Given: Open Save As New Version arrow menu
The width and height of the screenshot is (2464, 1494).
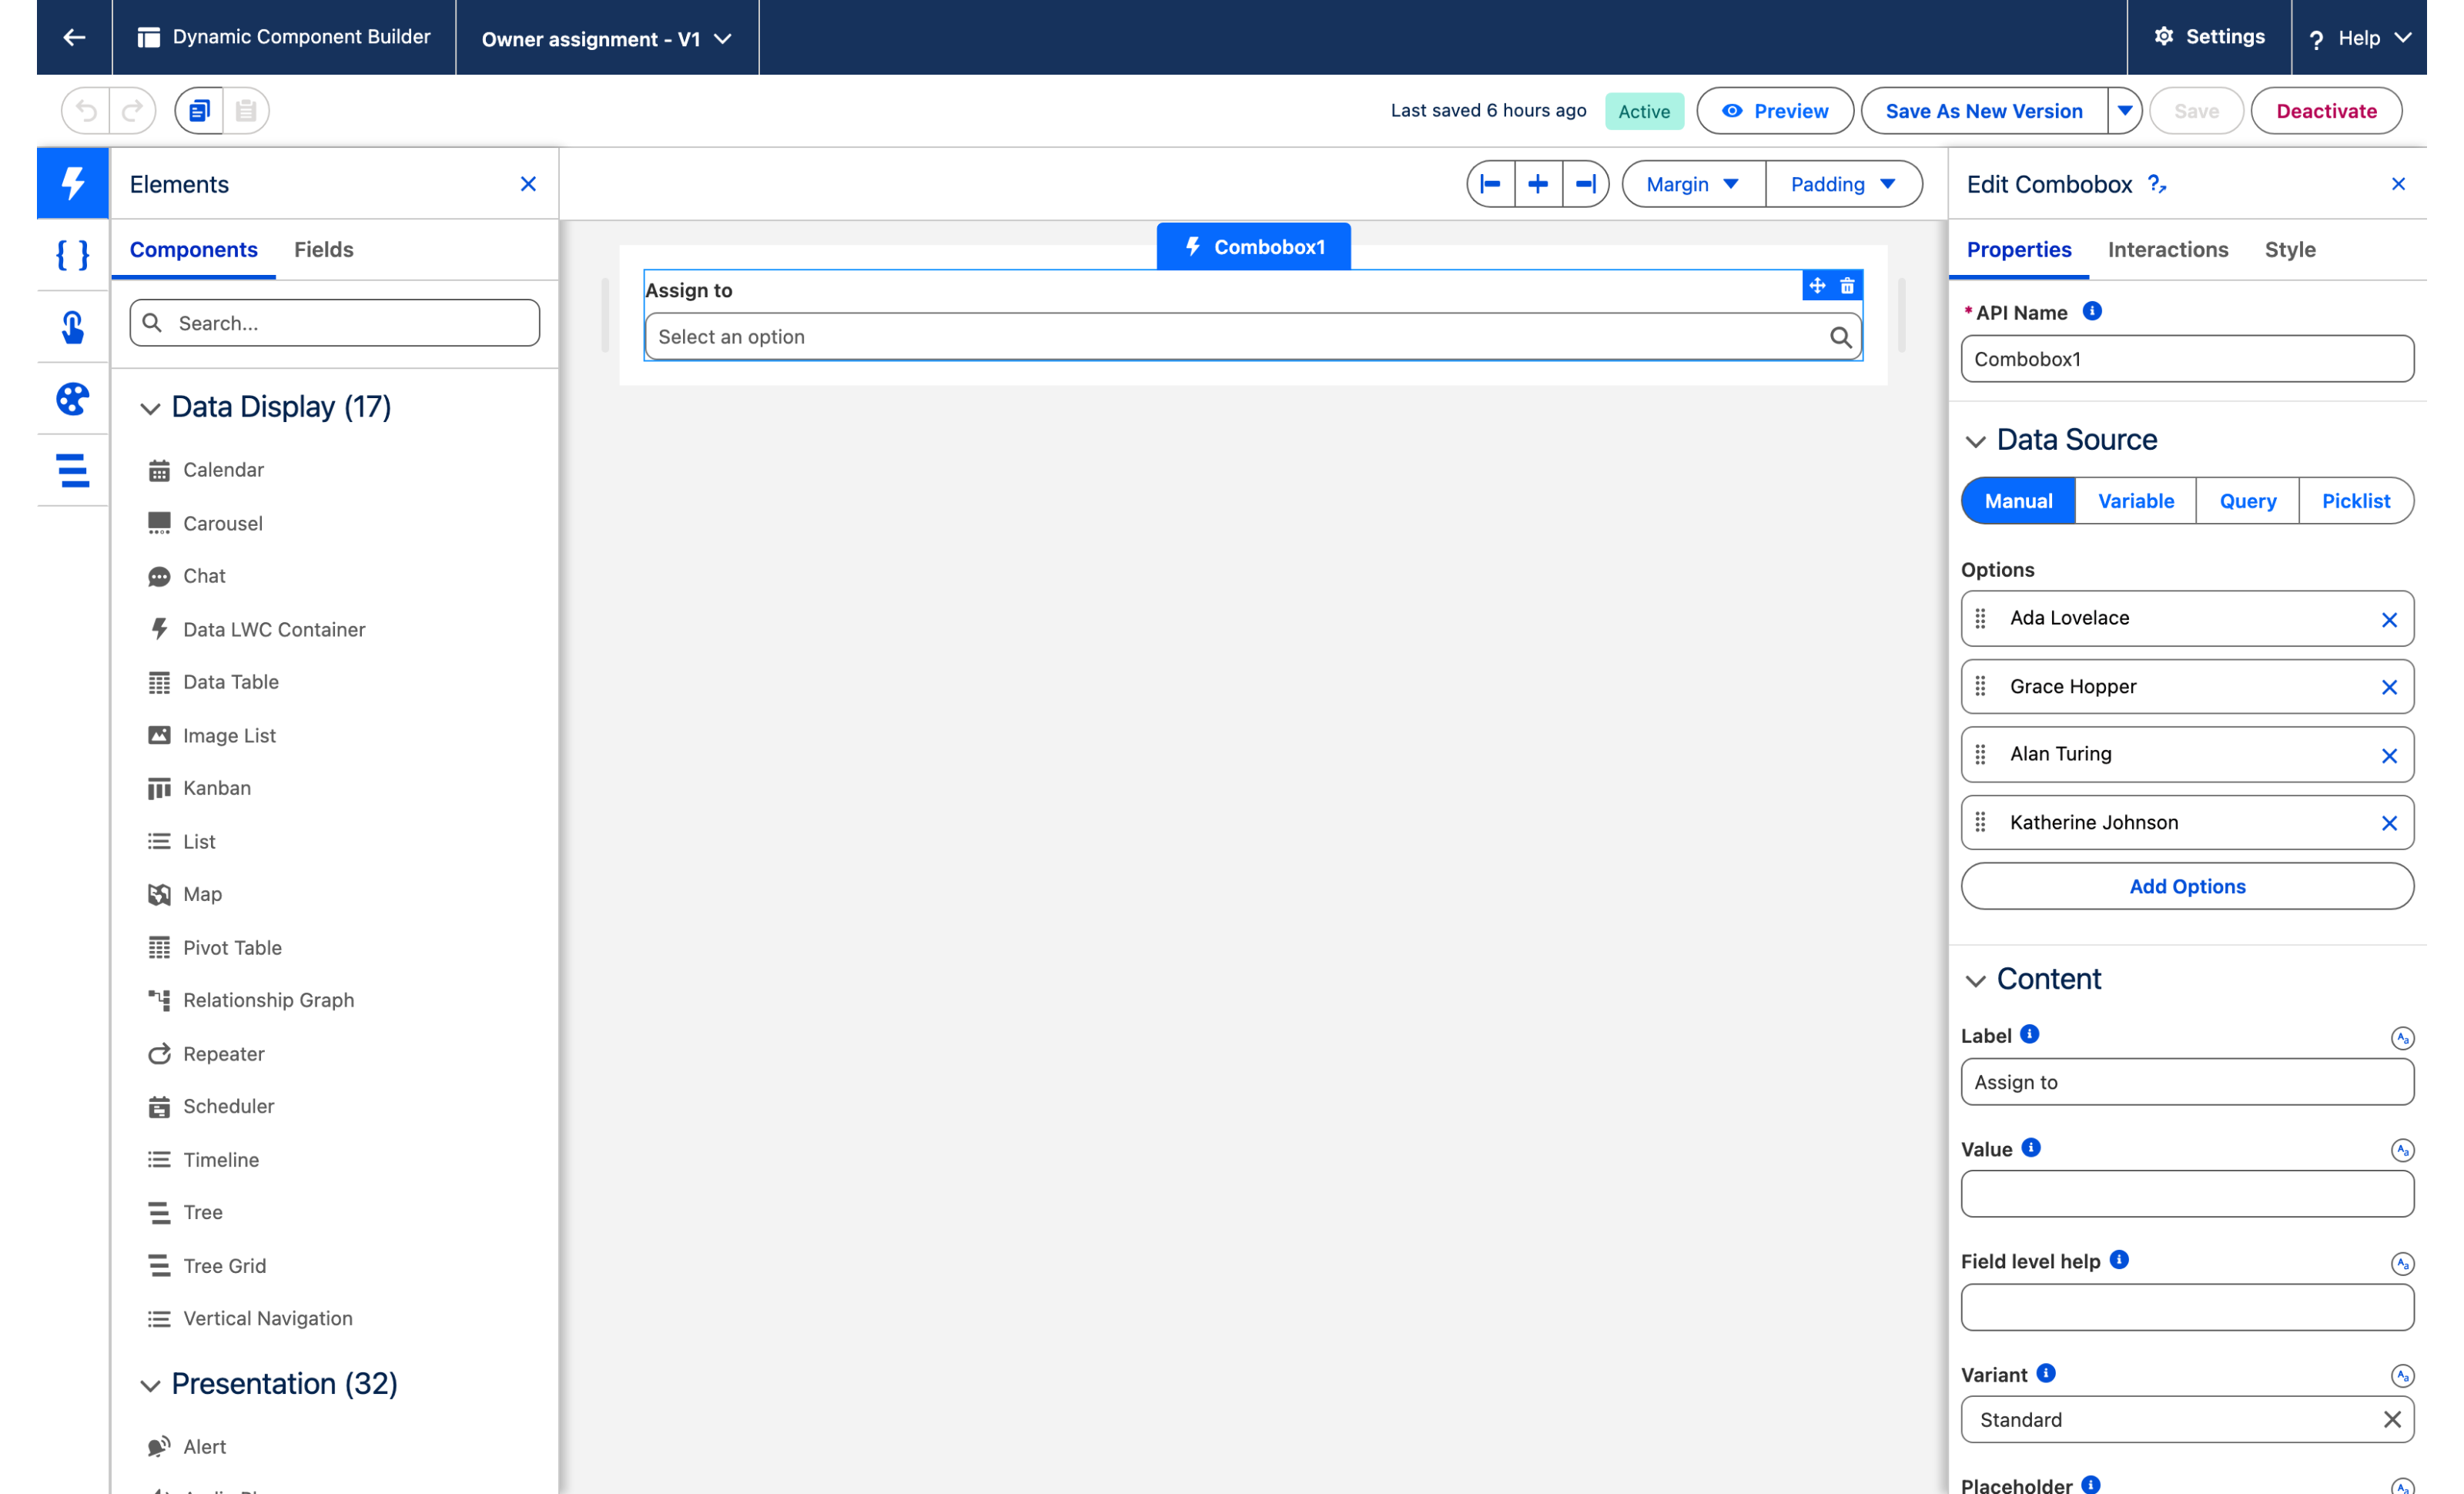Looking at the screenshot, I should [x=2124, y=110].
